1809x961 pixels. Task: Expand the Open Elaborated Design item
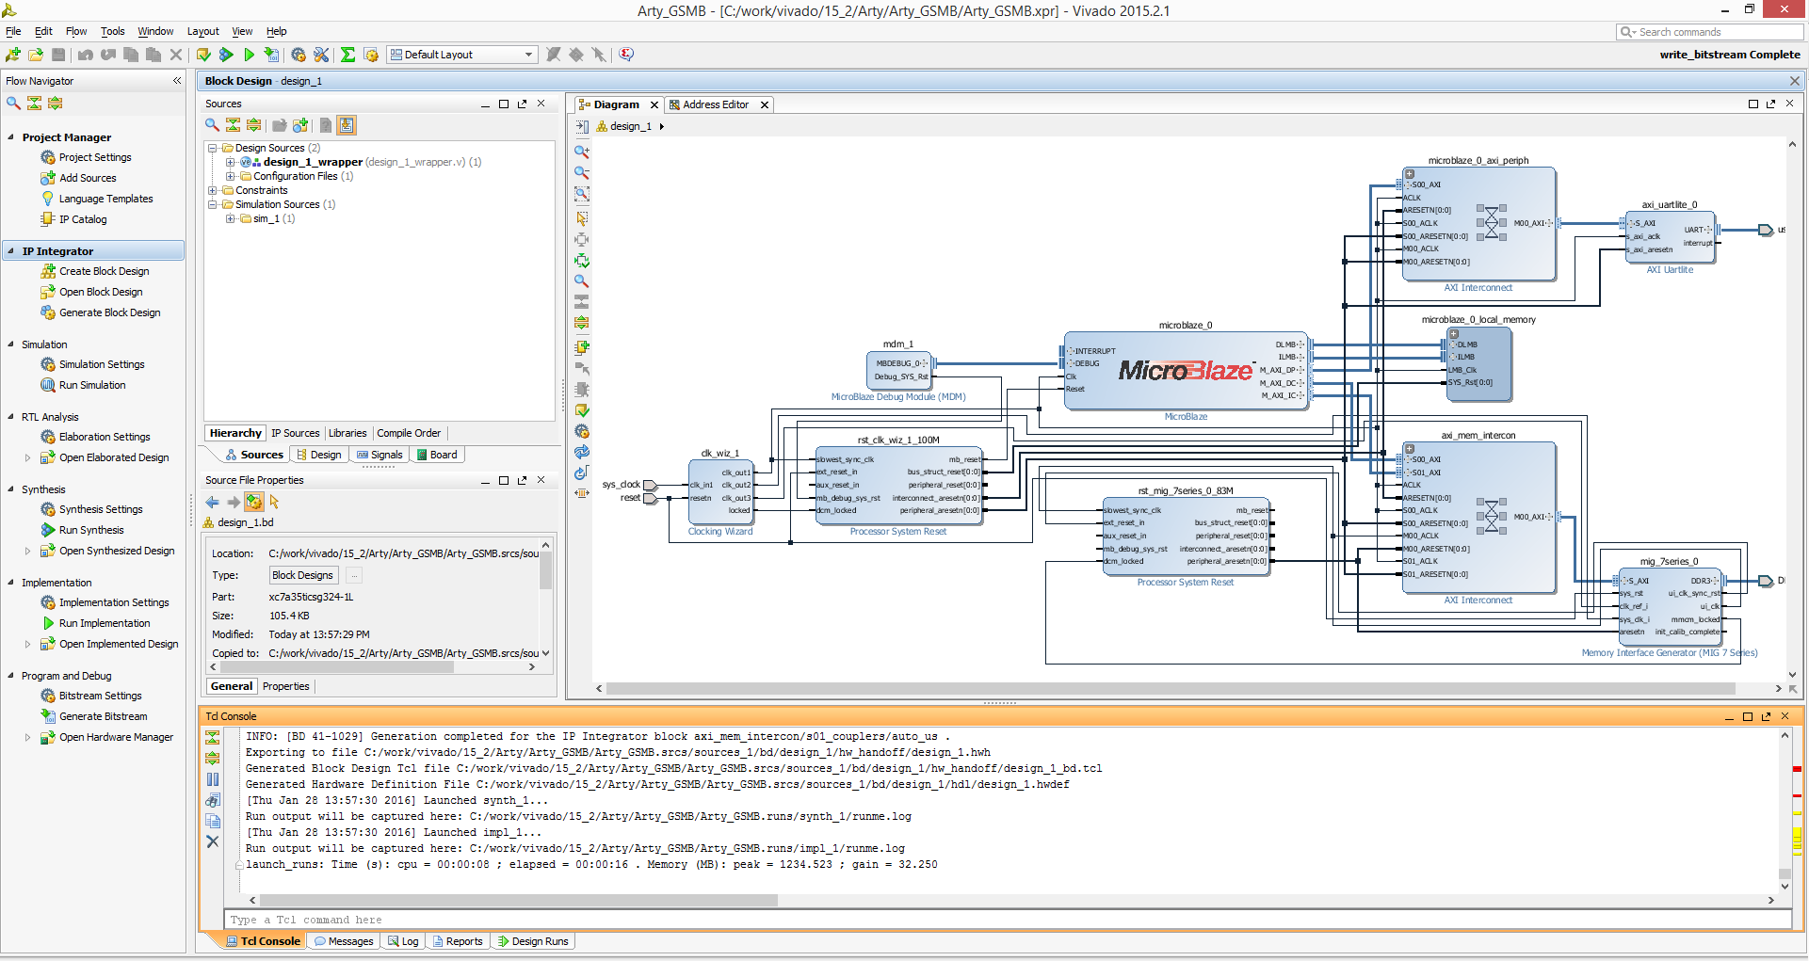click(27, 457)
